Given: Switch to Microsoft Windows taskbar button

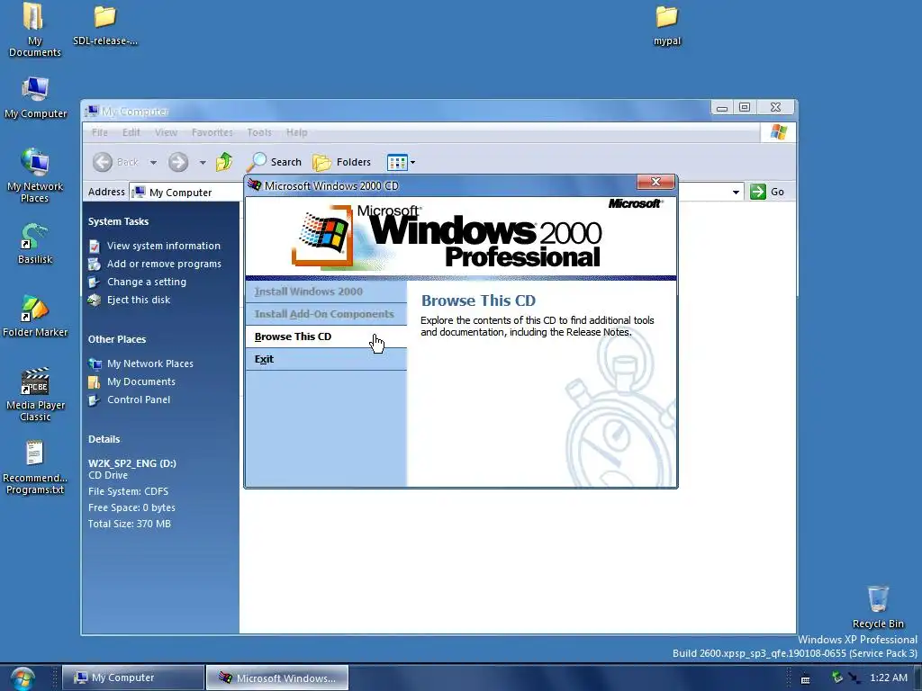Looking at the screenshot, I should [277, 678].
